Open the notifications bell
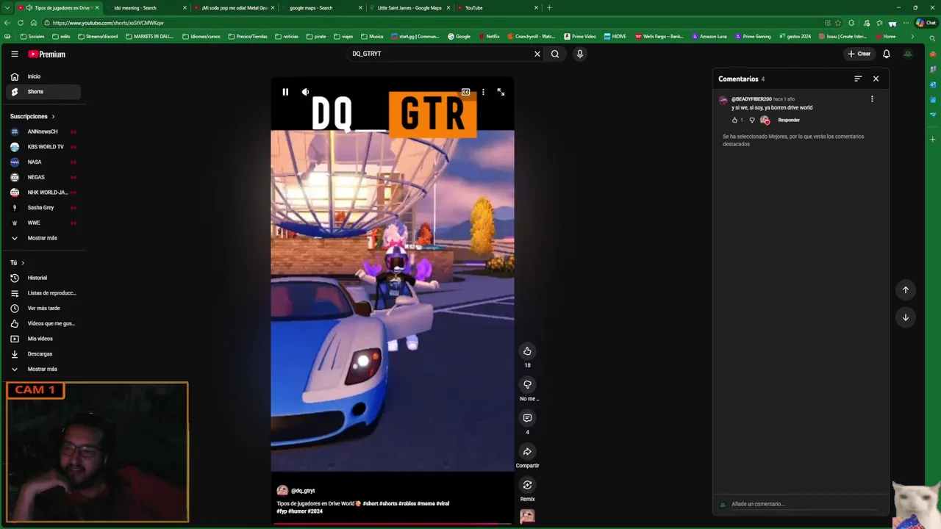 [x=886, y=54]
